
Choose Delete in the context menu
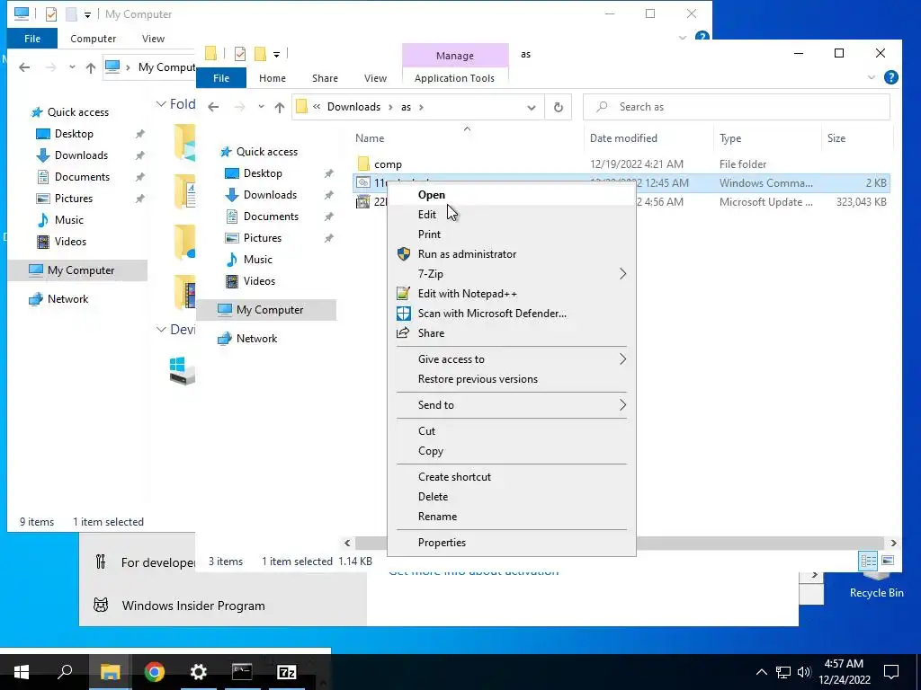pos(512,497)
